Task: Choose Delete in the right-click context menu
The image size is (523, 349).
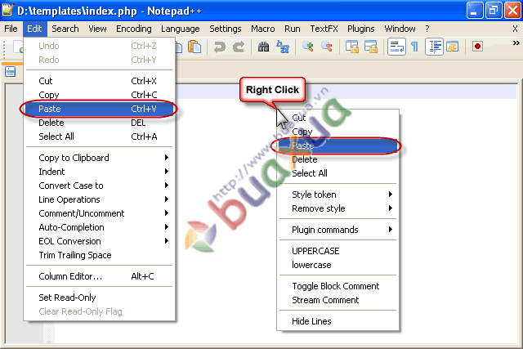Action: (337, 159)
